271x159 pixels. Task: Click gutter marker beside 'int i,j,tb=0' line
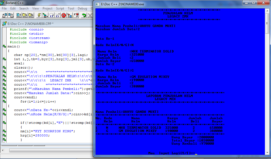pyautogui.click(x=4, y=59)
